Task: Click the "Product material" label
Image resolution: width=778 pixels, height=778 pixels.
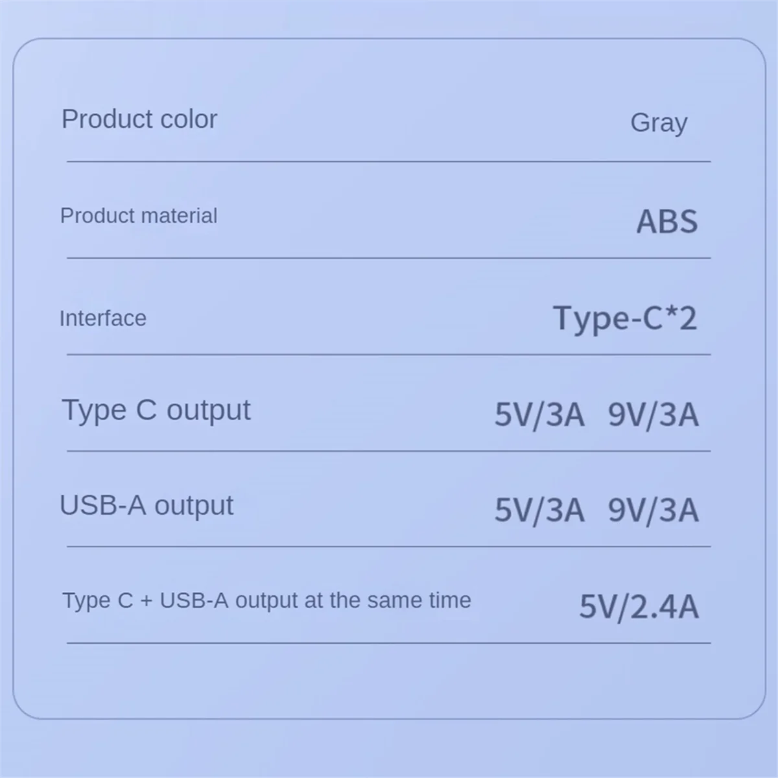Action: point(139,216)
